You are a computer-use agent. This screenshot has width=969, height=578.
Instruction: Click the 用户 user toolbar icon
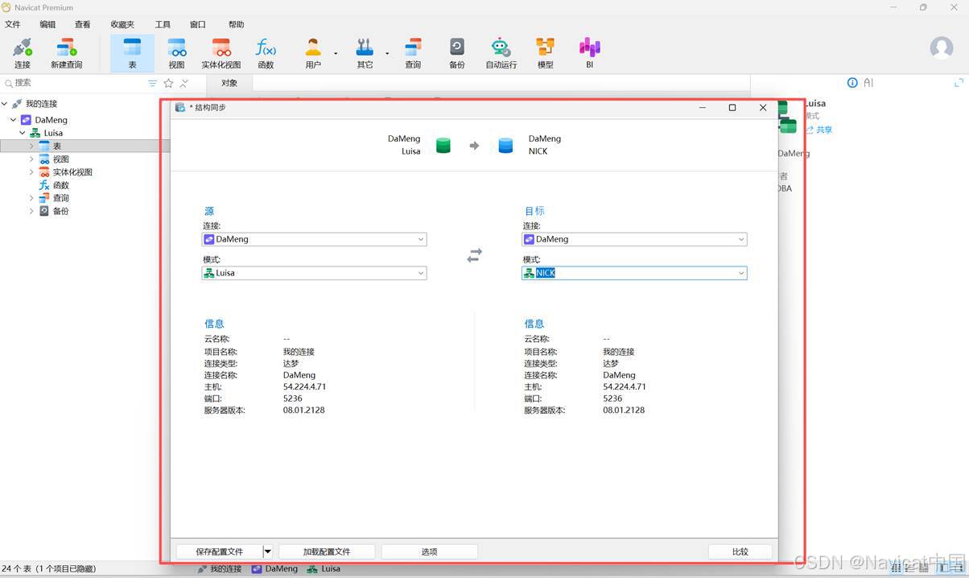[313, 53]
